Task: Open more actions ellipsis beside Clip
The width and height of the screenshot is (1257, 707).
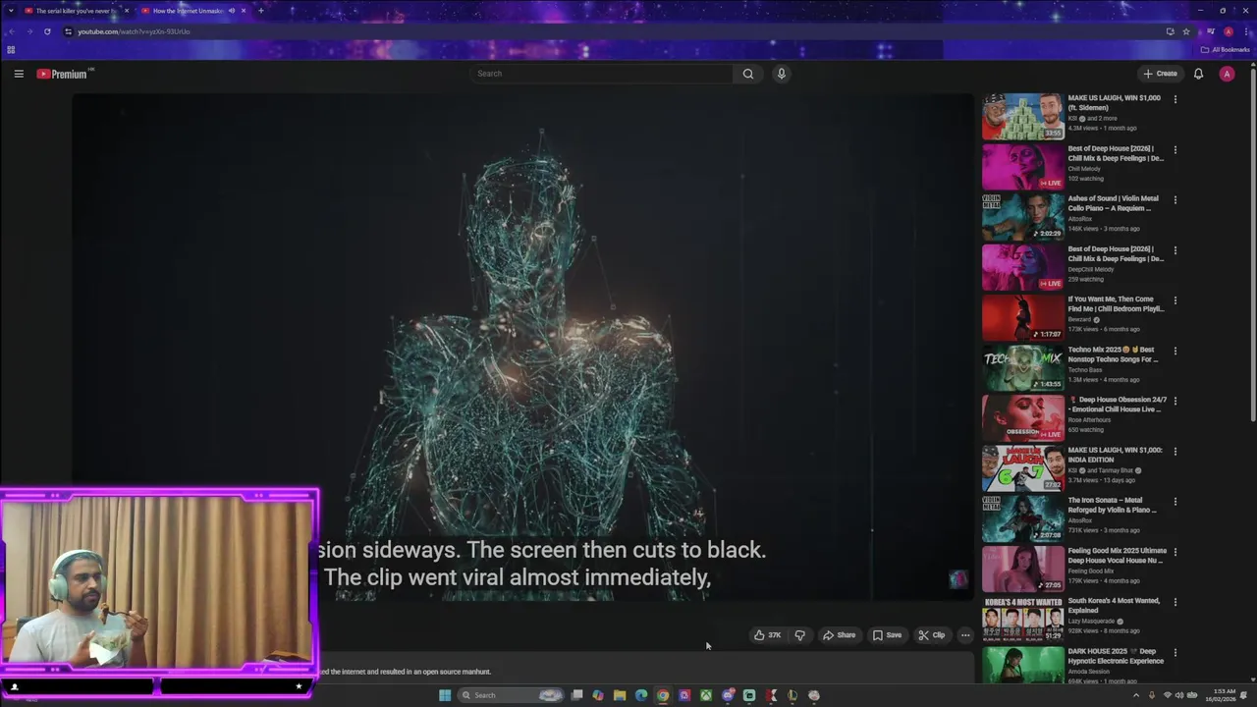Action: [965, 635]
